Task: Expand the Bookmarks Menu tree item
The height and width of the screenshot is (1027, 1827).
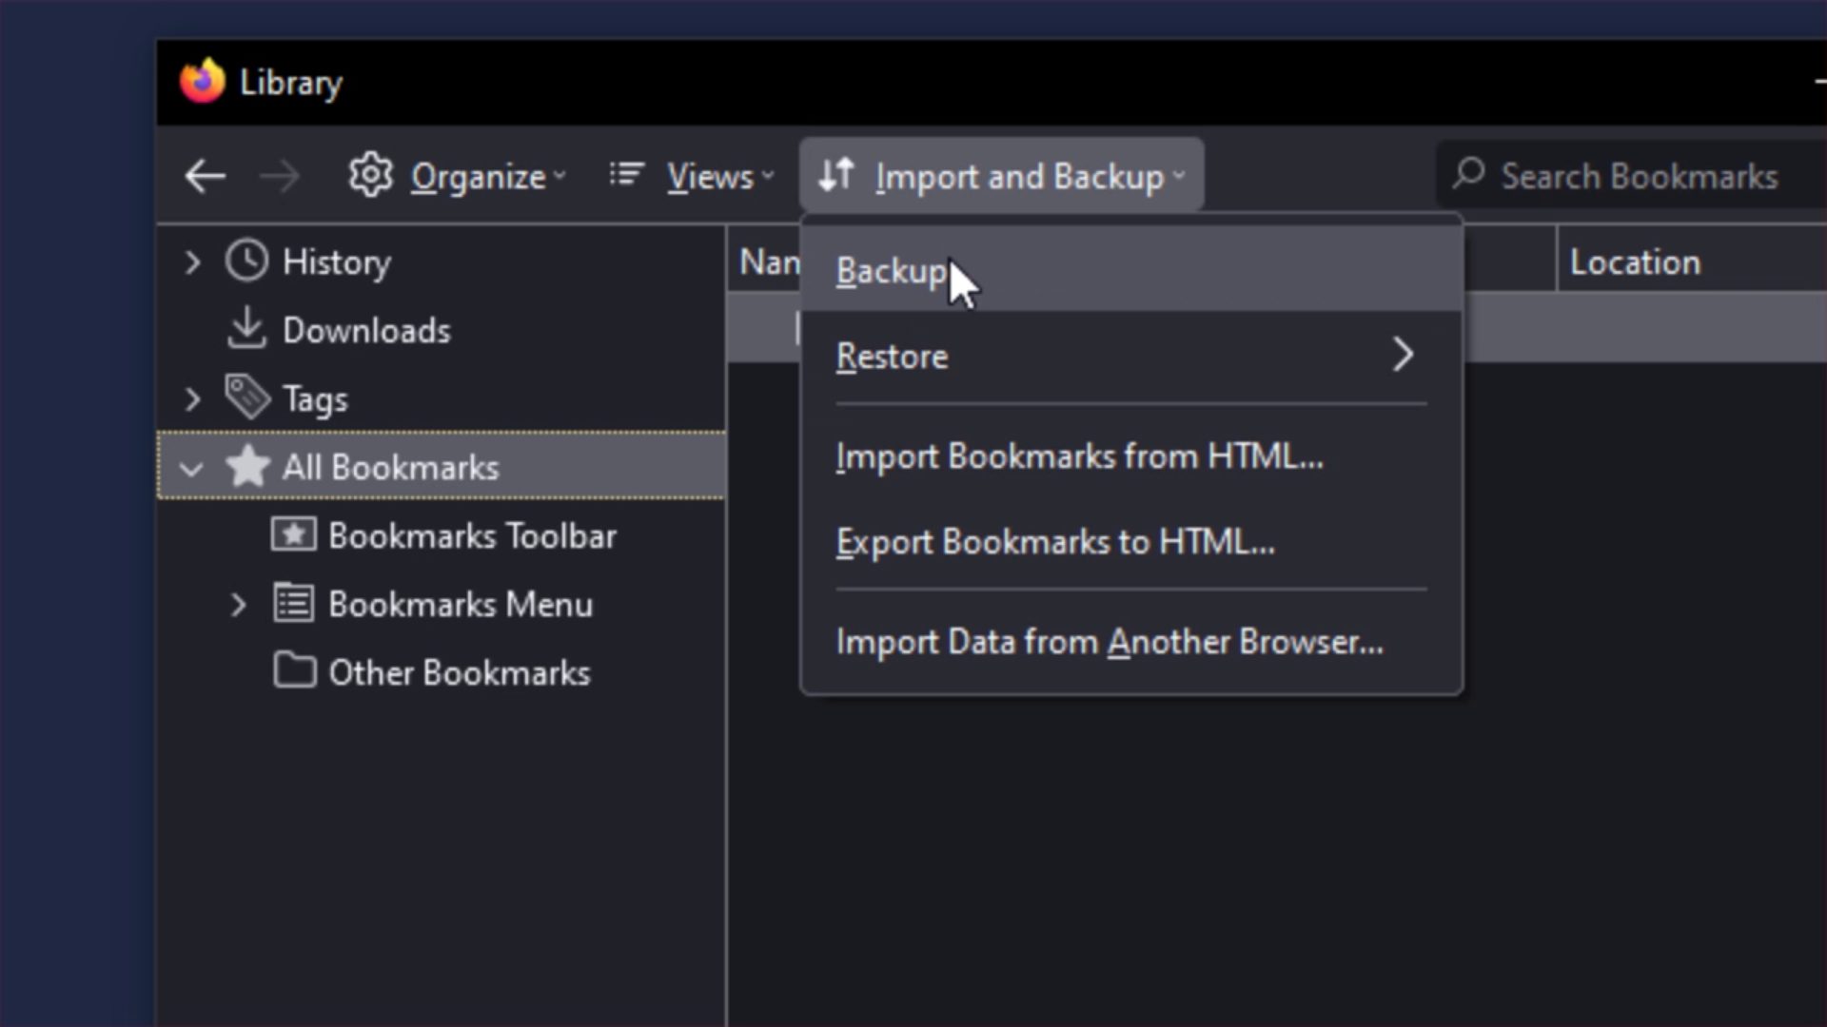Action: click(x=237, y=604)
